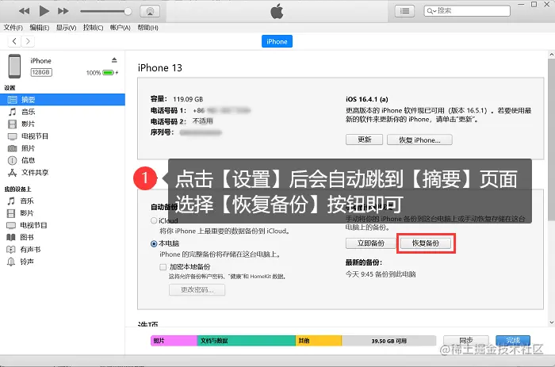Click the 119.09 GB capacity value
The width and height of the screenshot is (555, 367).
(x=188, y=99)
